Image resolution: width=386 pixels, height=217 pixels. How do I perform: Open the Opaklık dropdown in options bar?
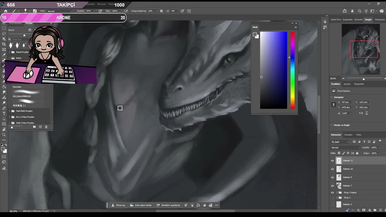click(94, 11)
